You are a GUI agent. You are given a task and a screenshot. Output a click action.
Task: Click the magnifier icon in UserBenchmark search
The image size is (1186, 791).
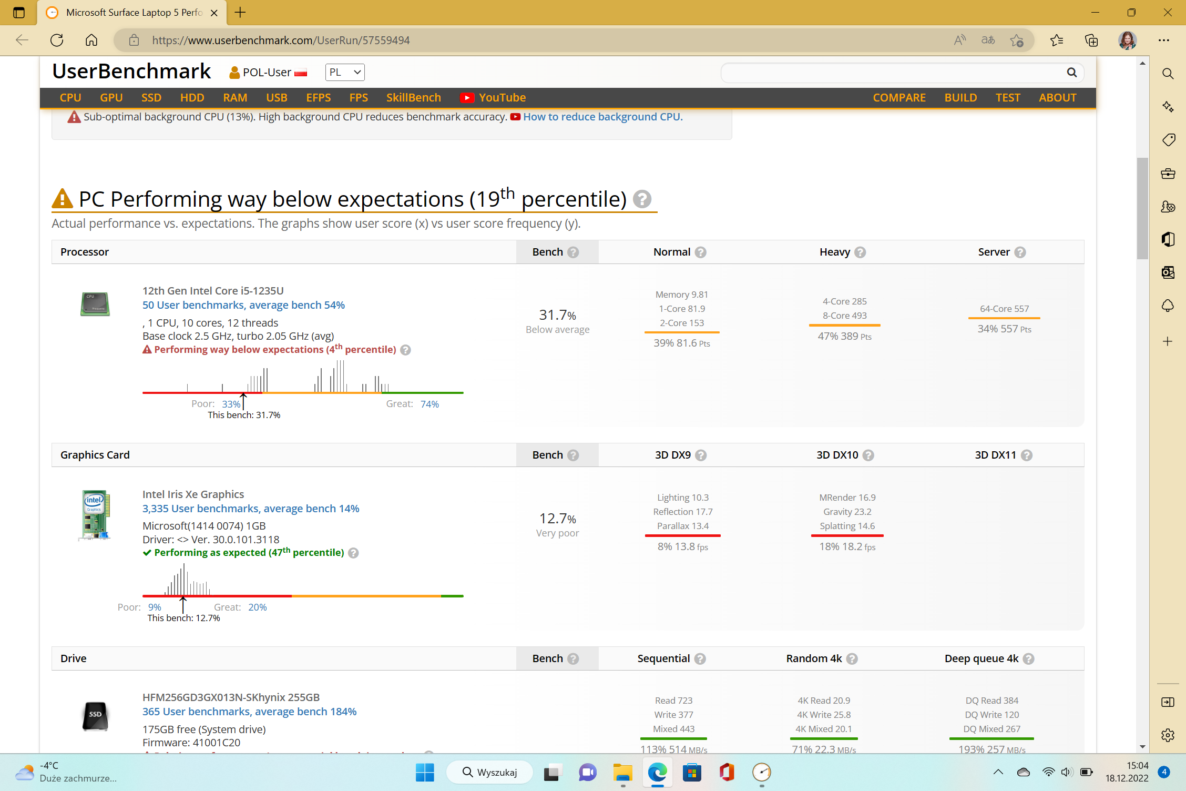point(1072,73)
